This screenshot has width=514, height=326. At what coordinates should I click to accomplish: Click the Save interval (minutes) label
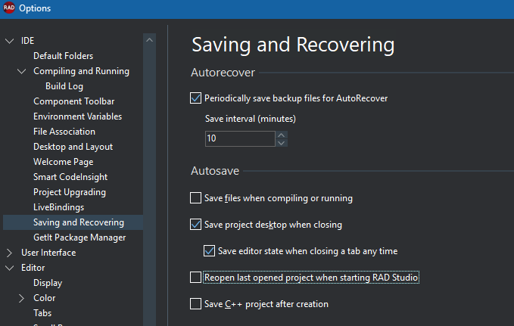click(x=251, y=119)
